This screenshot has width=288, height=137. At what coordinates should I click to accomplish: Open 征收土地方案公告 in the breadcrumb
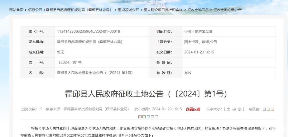227,10
